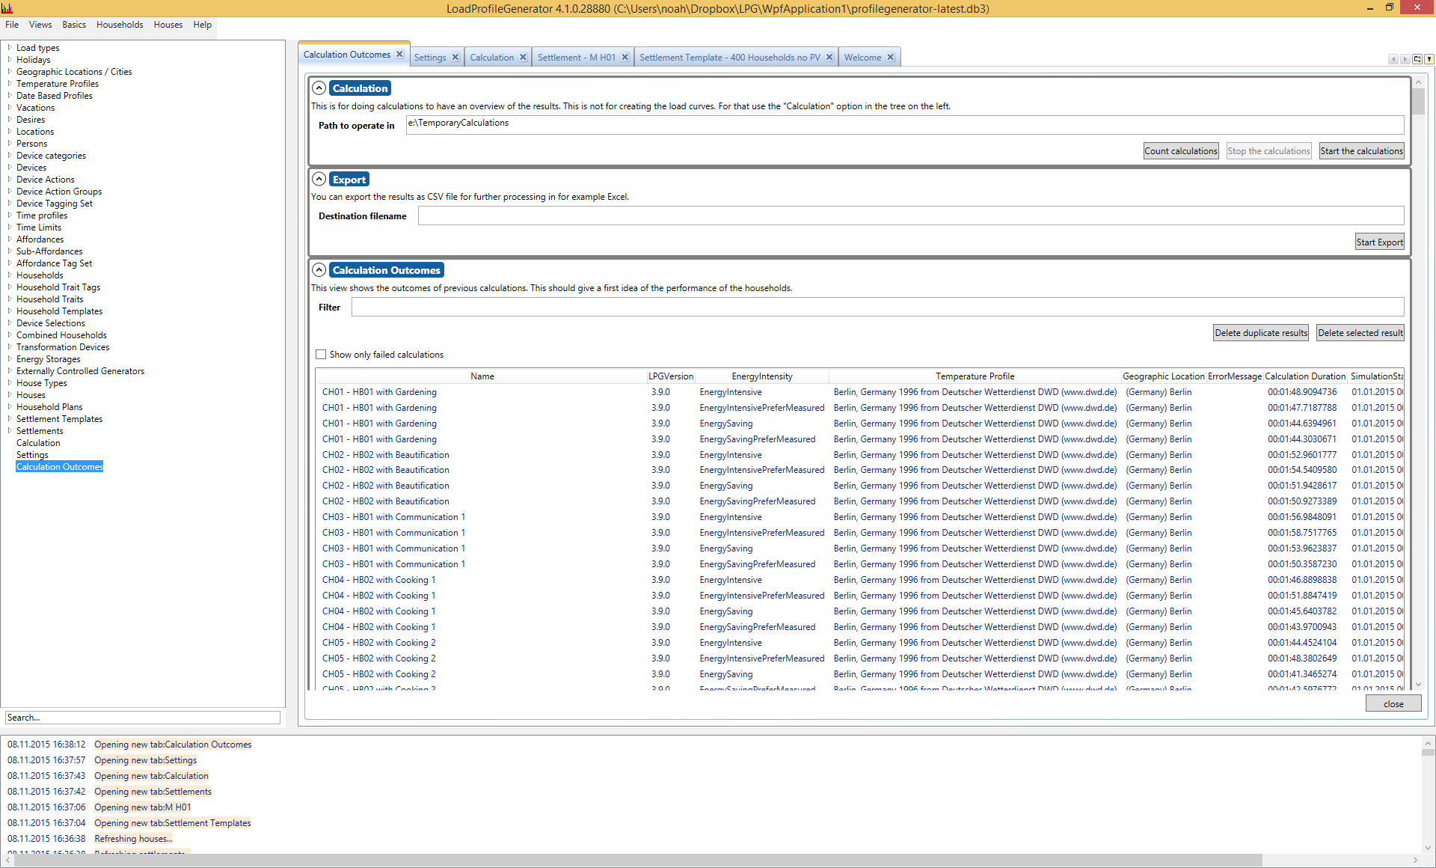This screenshot has width=1436, height=868.
Task: Click Delete duplicate results button
Action: tap(1261, 333)
